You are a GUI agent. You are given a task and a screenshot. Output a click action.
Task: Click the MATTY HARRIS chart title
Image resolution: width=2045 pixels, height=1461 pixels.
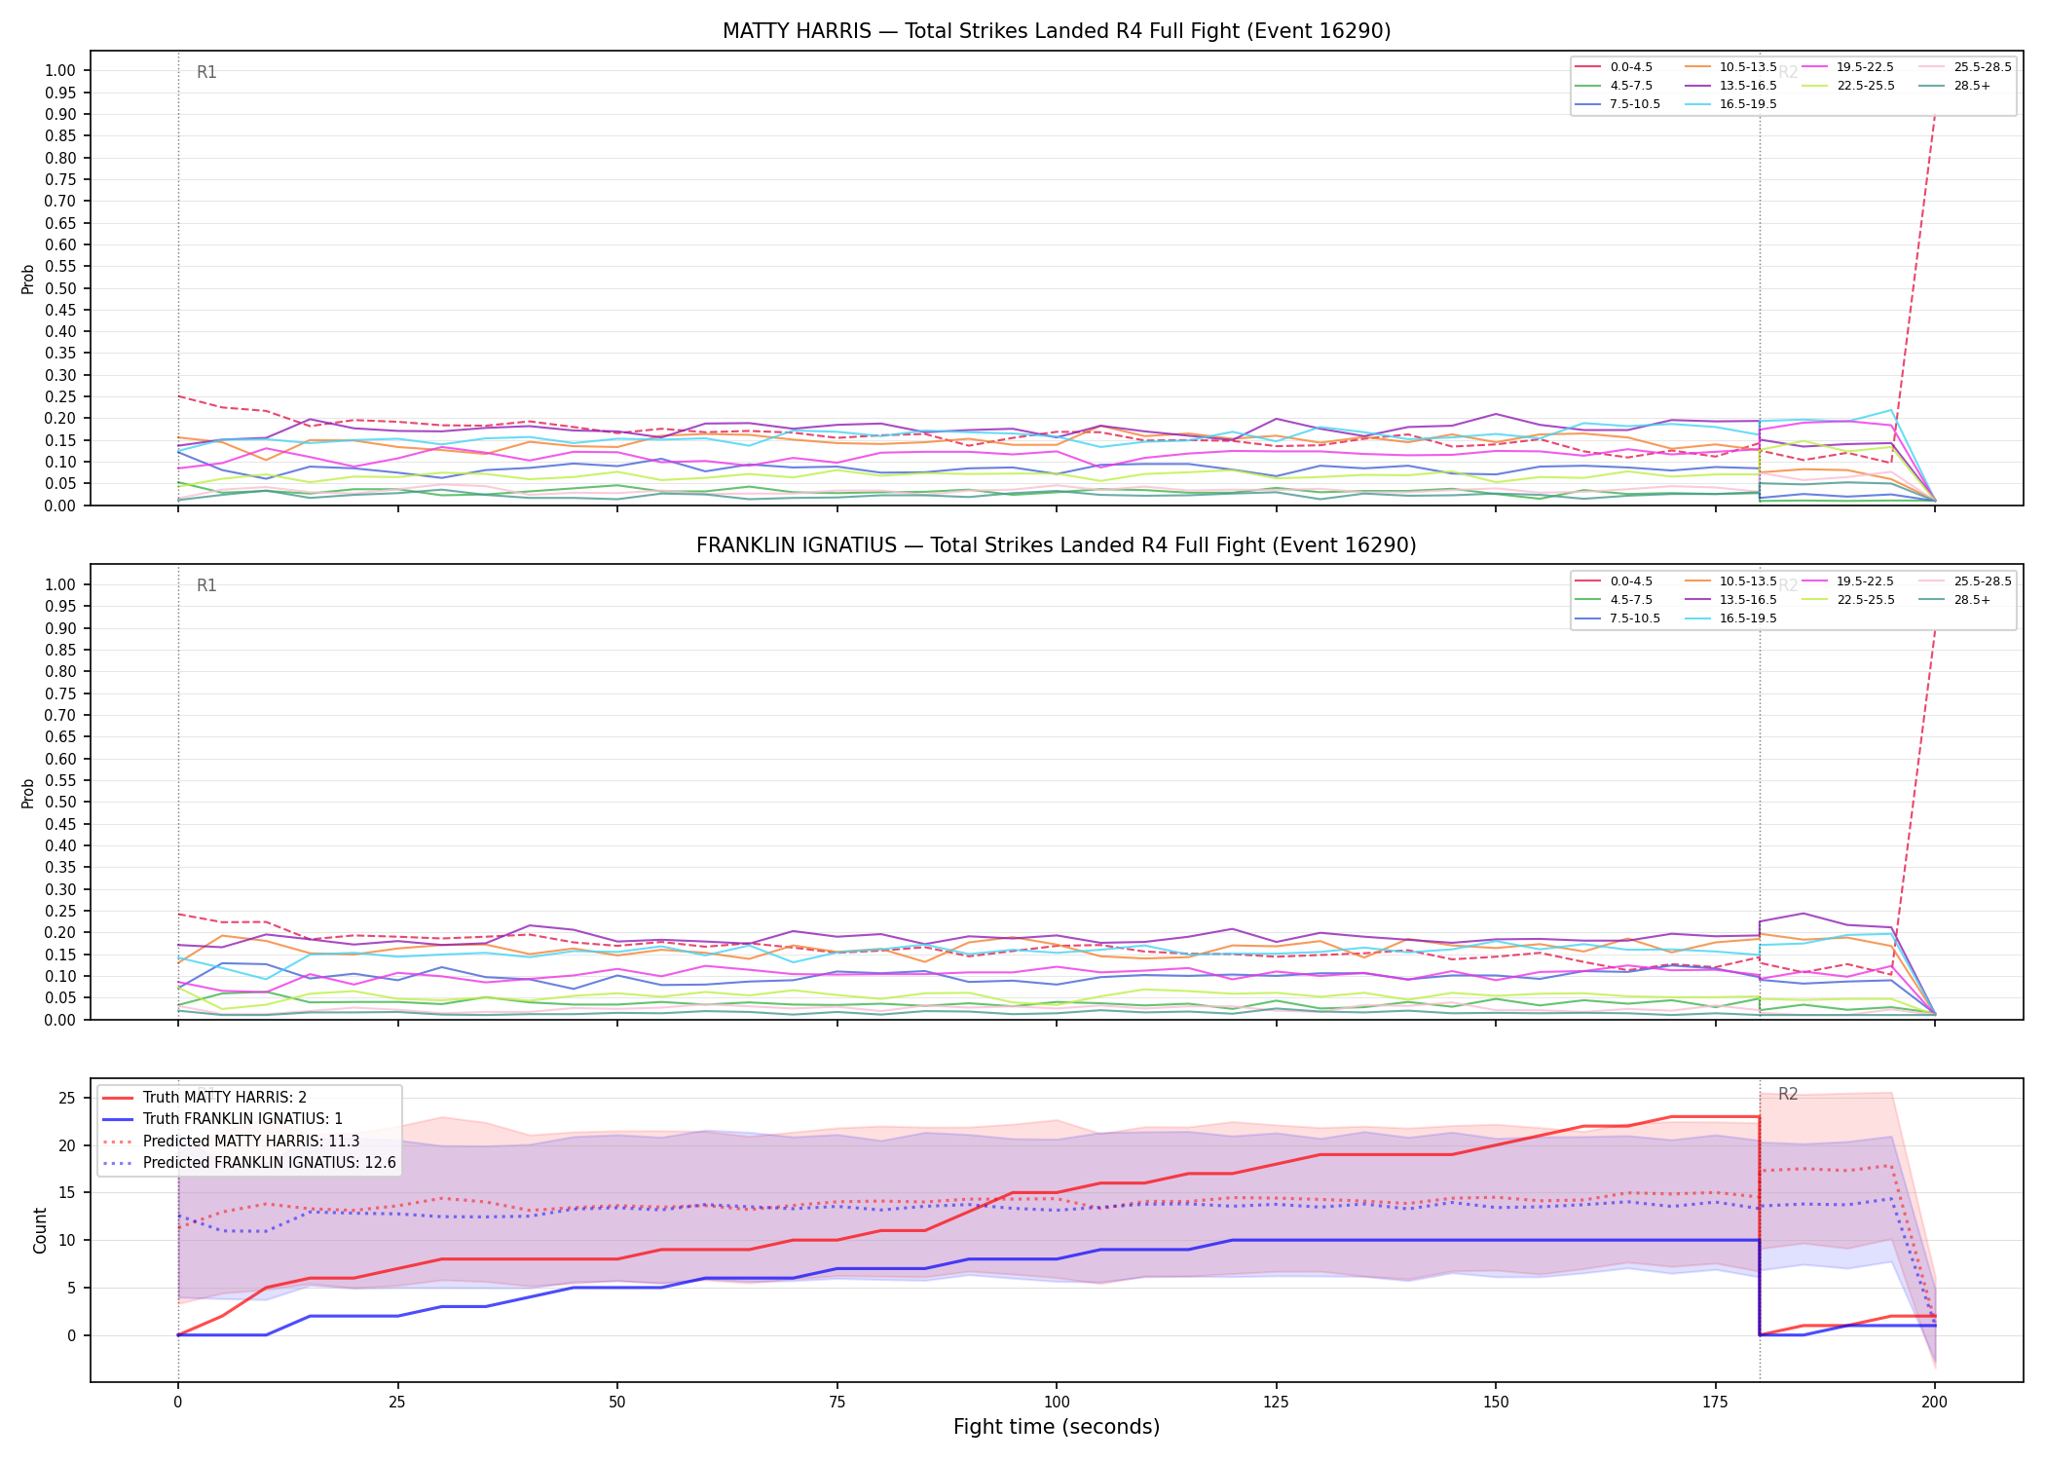coord(1057,31)
